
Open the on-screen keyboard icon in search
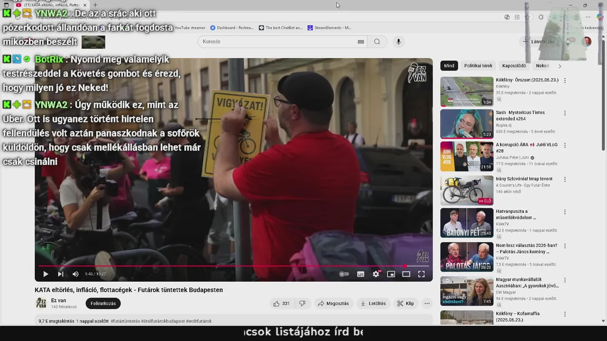point(361,42)
